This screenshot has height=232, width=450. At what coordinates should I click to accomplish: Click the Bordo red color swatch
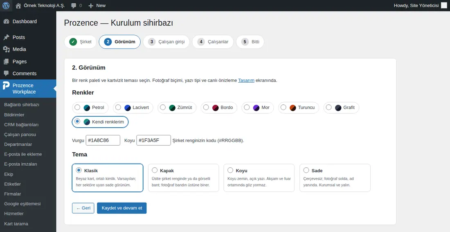215,108
